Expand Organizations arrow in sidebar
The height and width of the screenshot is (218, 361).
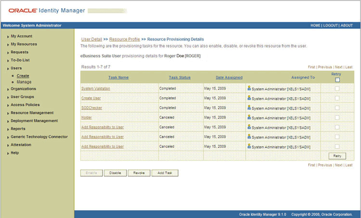point(8,89)
